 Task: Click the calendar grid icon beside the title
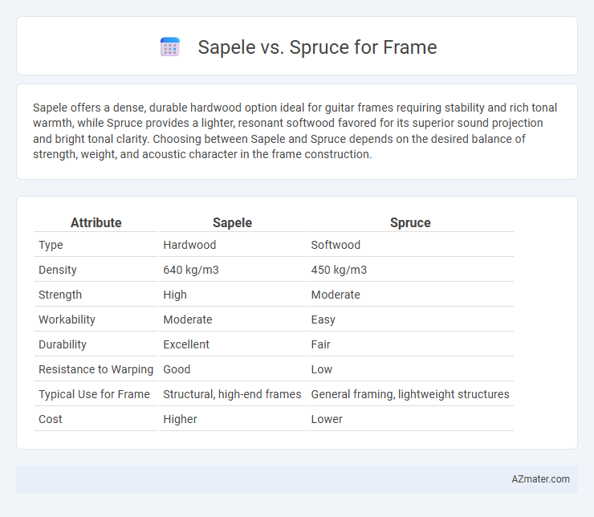[170, 47]
